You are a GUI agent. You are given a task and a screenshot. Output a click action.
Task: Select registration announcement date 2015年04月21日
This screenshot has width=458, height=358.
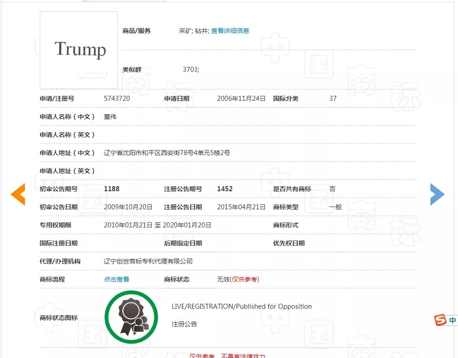pos(241,207)
